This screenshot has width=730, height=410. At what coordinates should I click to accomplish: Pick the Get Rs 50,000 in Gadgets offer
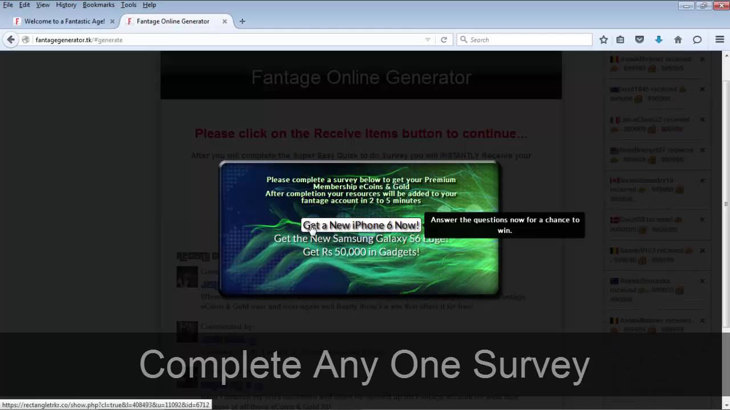click(361, 252)
